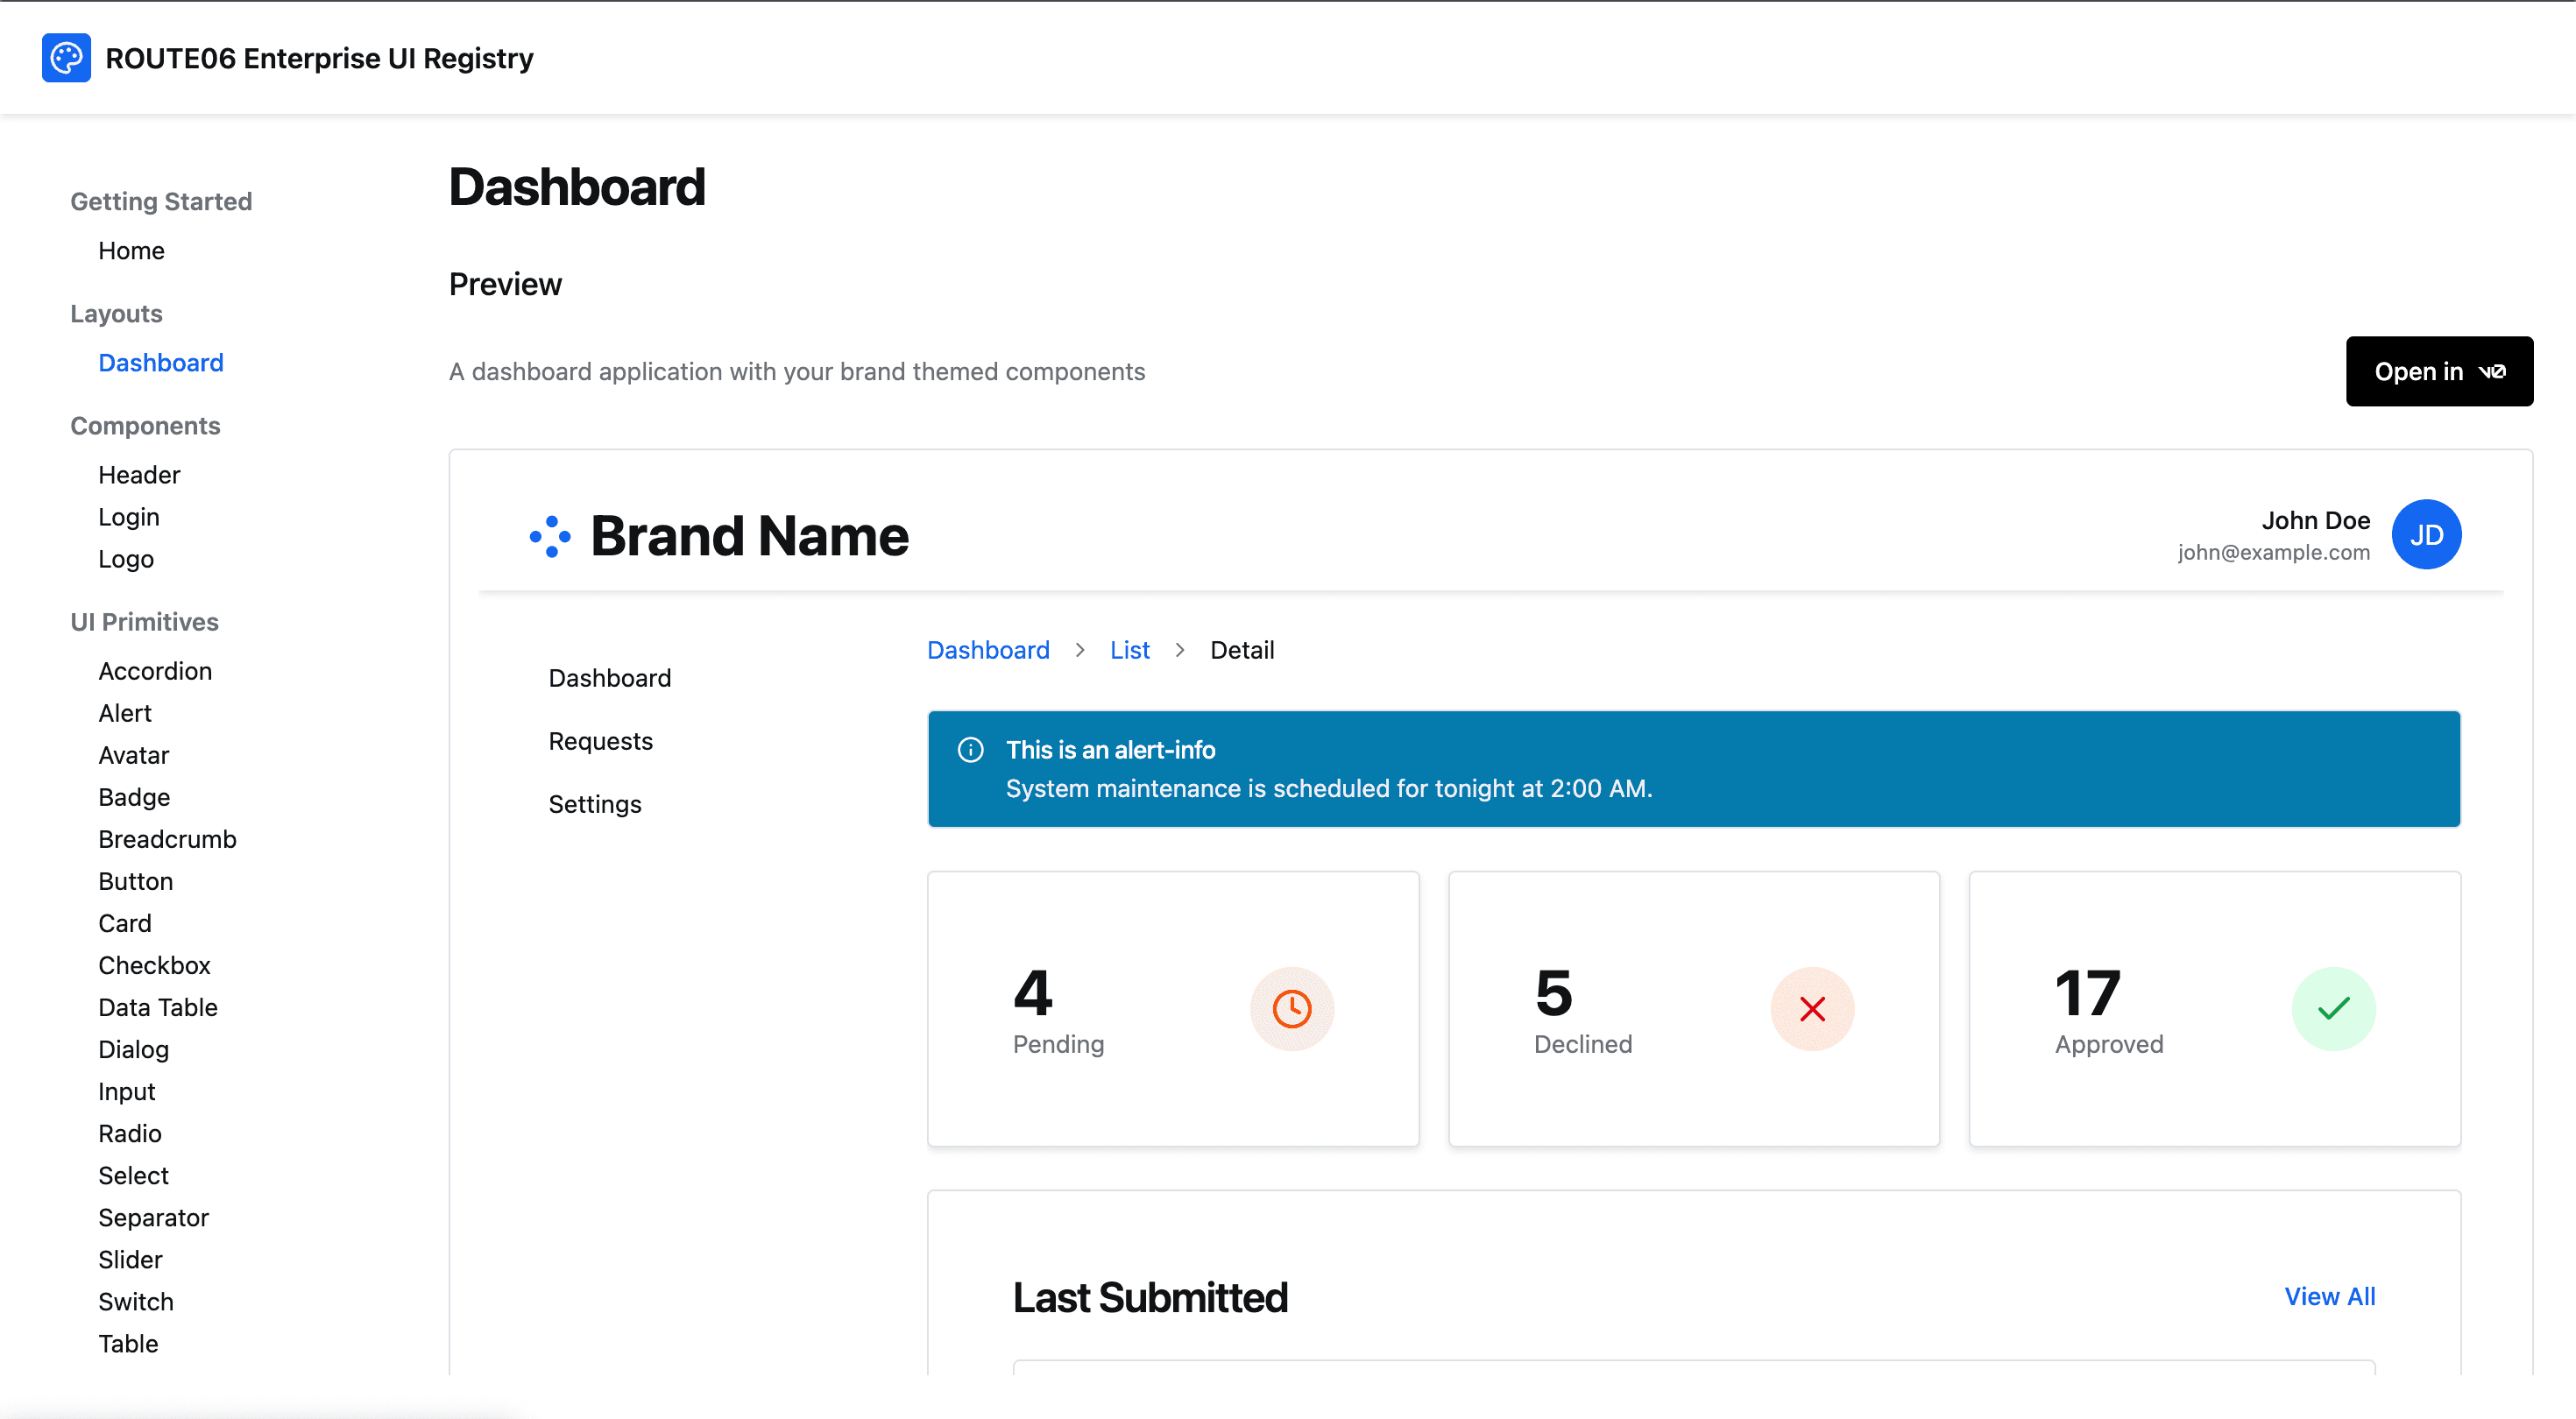The width and height of the screenshot is (2576, 1419).
Task: Click the v0 logo in Open in button
Action: [x=2492, y=372]
